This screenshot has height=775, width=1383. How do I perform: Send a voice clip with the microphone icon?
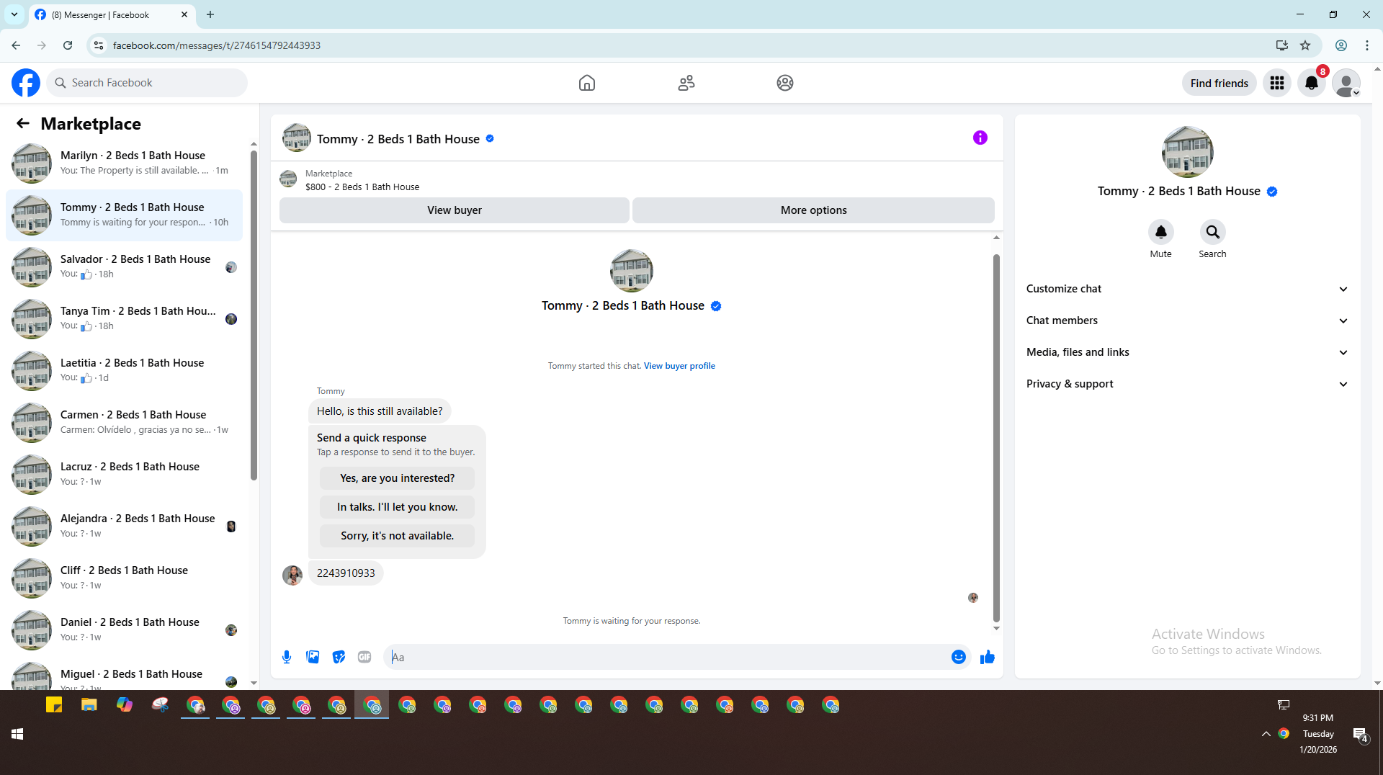pyautogui.click(x=287, y=657)
